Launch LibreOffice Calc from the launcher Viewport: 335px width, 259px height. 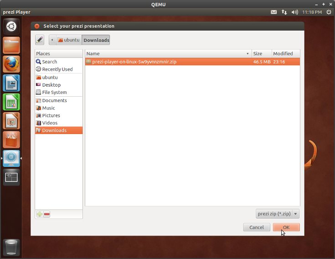11,102
